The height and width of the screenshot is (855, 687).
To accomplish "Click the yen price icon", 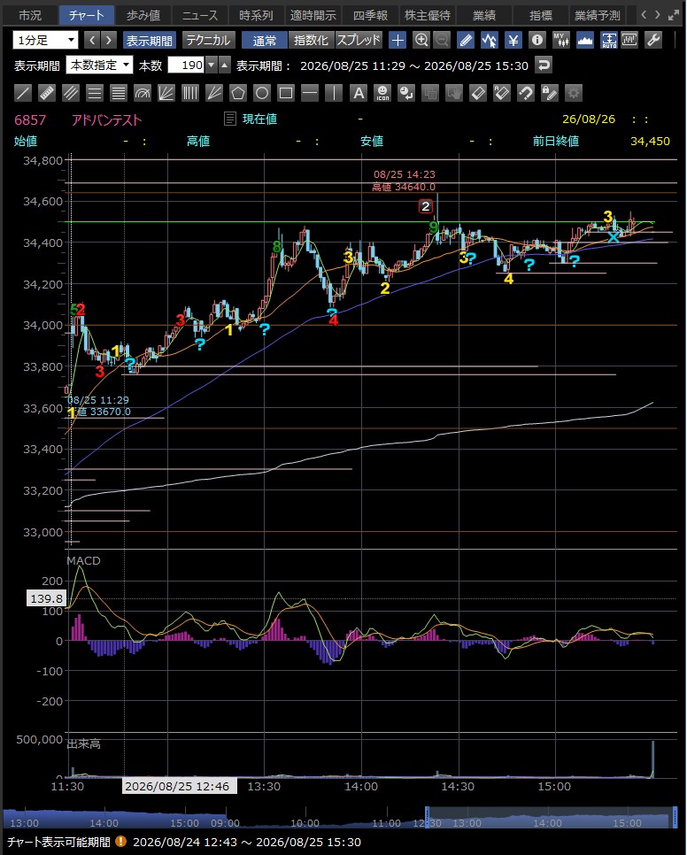I will (x=513, y=41).
